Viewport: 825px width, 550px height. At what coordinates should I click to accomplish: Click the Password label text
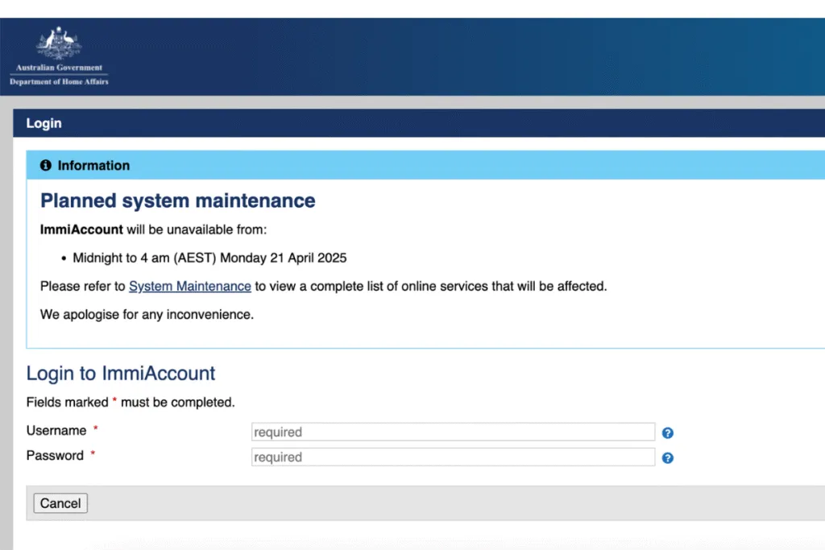pos(55,456)
